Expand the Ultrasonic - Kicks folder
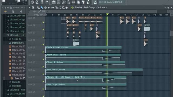 coord(16,90)
